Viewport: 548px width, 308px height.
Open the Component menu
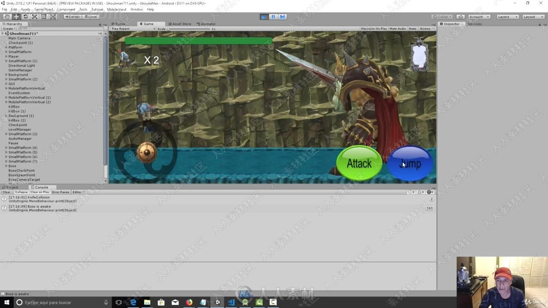66,9
